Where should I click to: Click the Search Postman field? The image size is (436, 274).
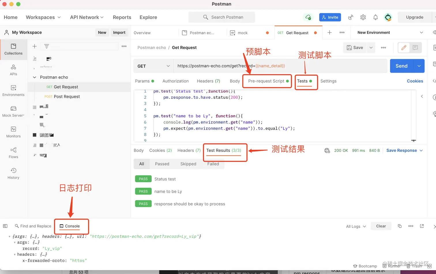tap(222, 17)
